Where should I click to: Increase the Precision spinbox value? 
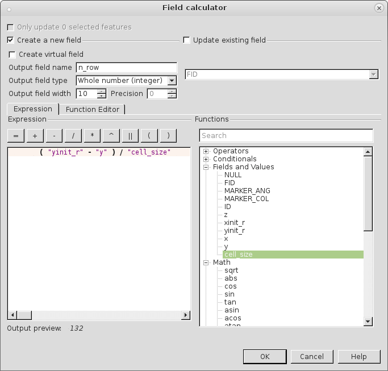(172, 91)
